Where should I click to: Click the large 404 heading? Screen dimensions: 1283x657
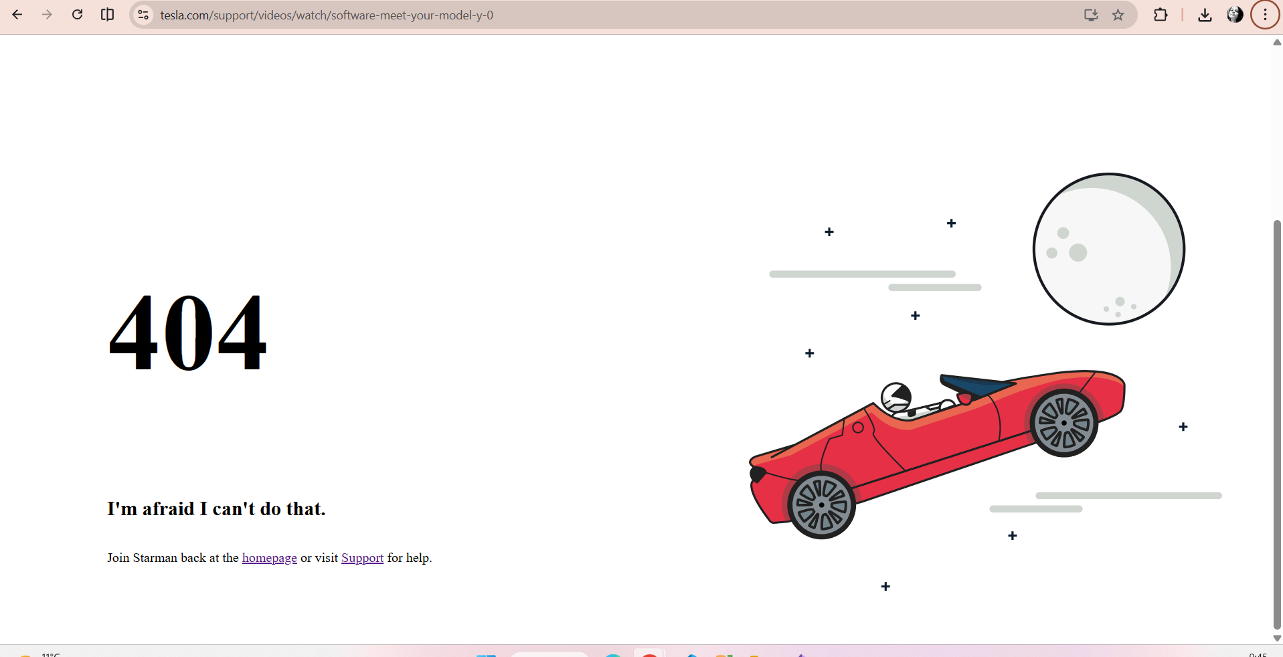coord(187,333)
